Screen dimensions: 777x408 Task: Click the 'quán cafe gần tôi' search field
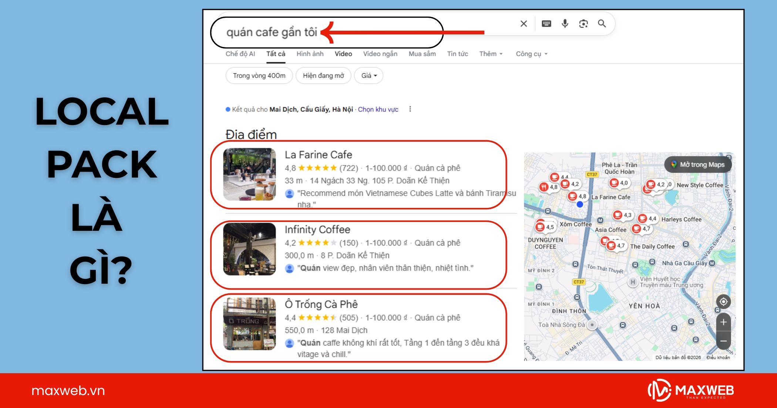[272, 33]
